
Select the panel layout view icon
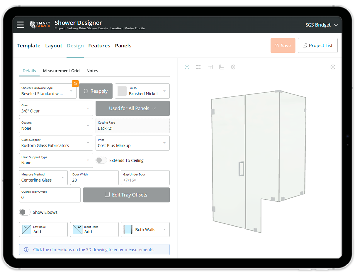210,67
